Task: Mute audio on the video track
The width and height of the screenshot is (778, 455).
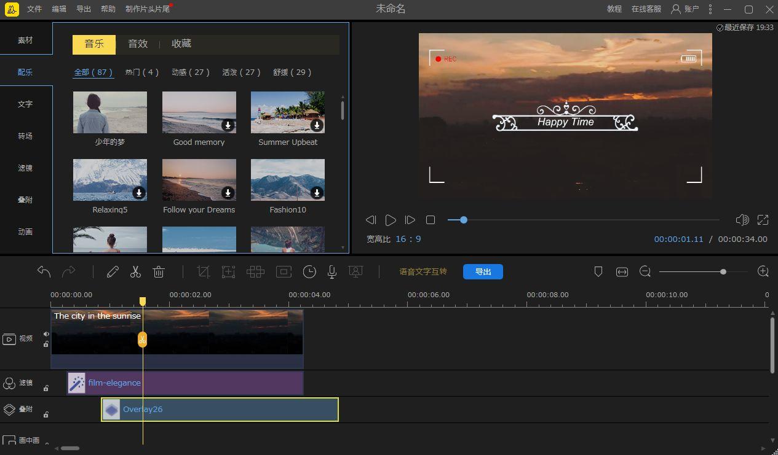Action: [46, 334]
